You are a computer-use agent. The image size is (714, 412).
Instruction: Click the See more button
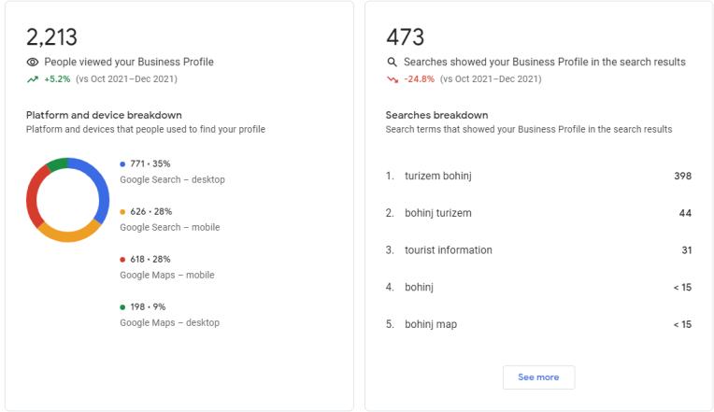(538, 377)
